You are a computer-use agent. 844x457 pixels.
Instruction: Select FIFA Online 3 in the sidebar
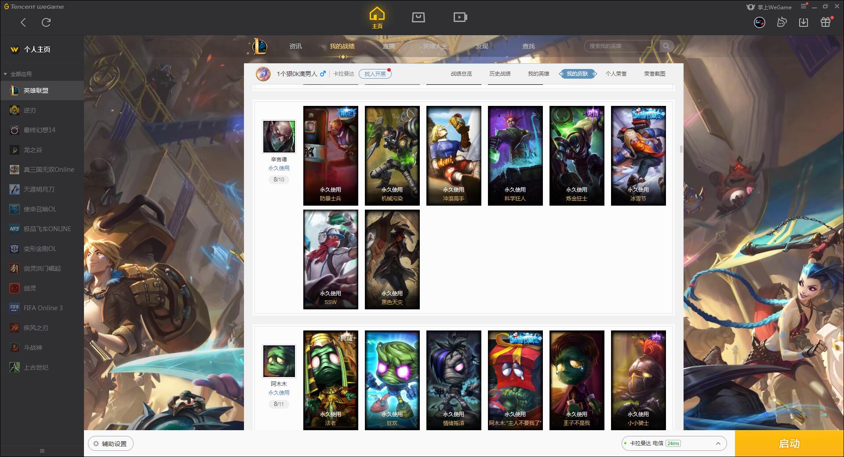(x=42, y=308)
